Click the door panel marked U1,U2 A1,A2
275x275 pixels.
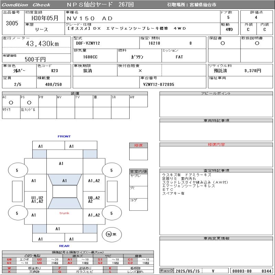click(37, 200)
